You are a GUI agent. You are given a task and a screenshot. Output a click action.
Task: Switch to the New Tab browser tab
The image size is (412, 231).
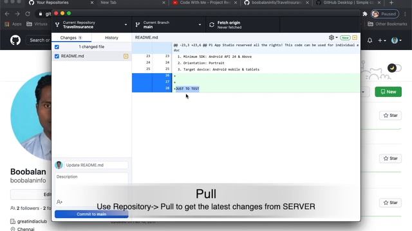(108, 3)
